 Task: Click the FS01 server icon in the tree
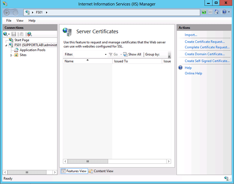pyautogui.click(x=11, y=45)
